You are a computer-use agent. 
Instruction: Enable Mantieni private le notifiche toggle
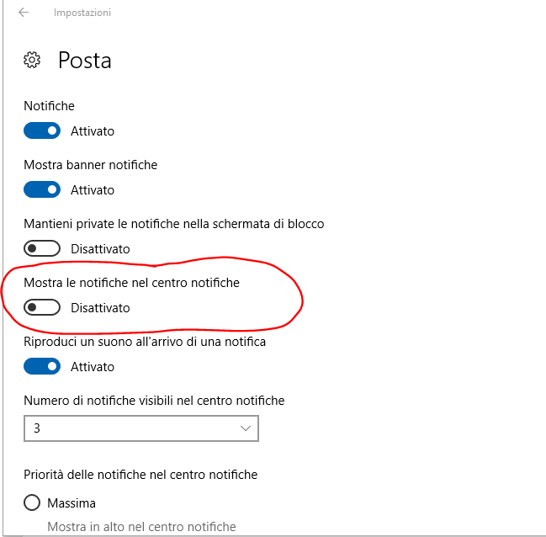pos(42,249)
